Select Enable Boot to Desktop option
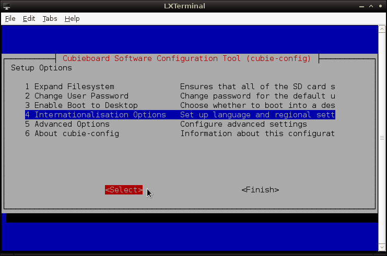387x256 pixels. tap(81, 105)
